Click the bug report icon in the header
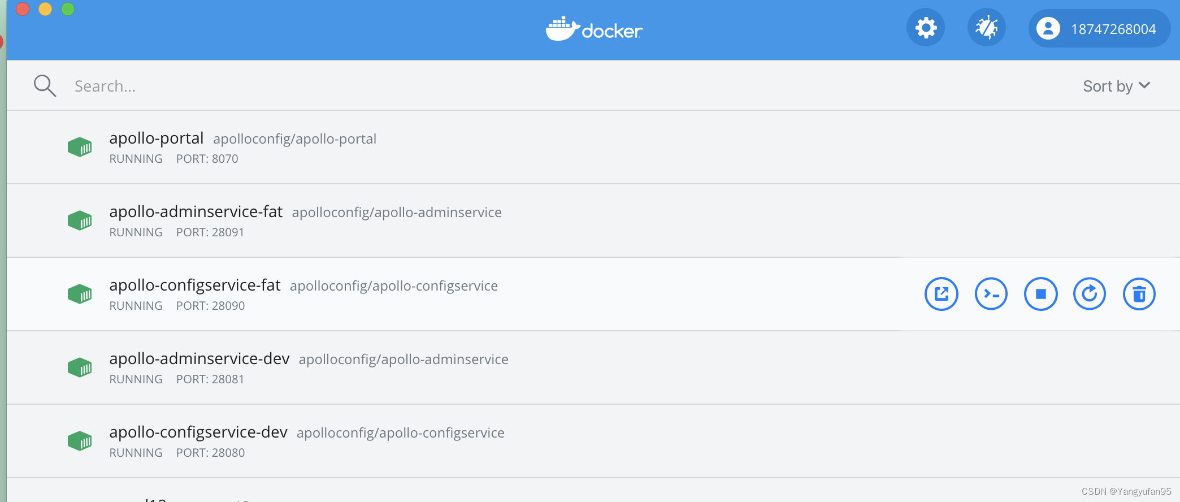Image resolution: width=1180 pixels, height=502 pixels. click(x=986, y=27)
